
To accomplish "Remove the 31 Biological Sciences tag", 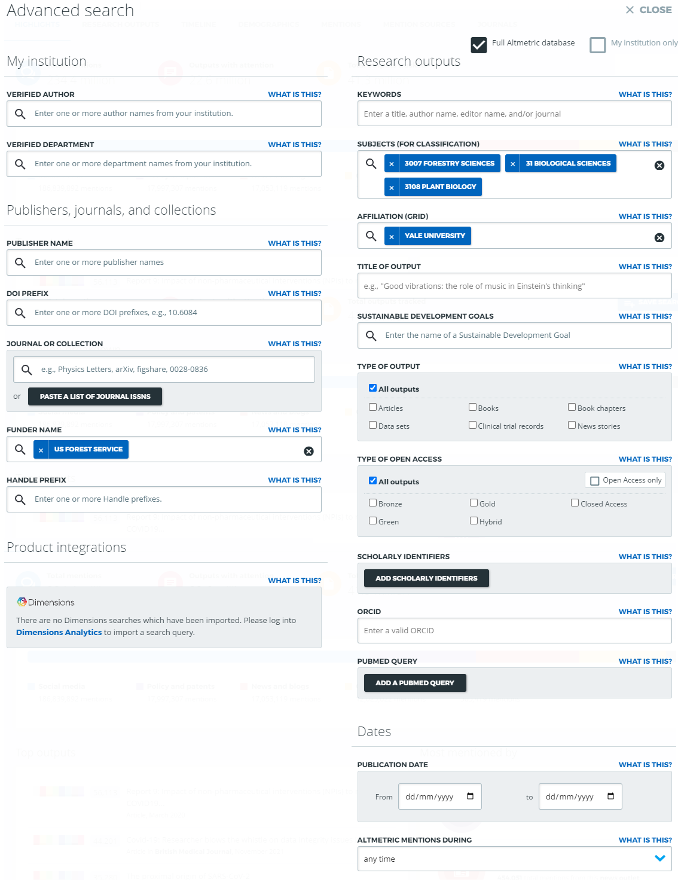I will click(x=512, y=164).
